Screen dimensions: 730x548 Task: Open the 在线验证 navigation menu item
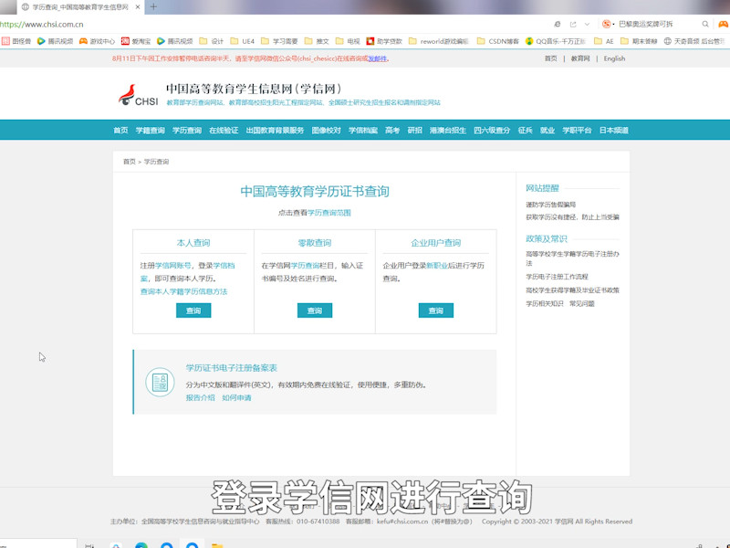pos(223,130)
